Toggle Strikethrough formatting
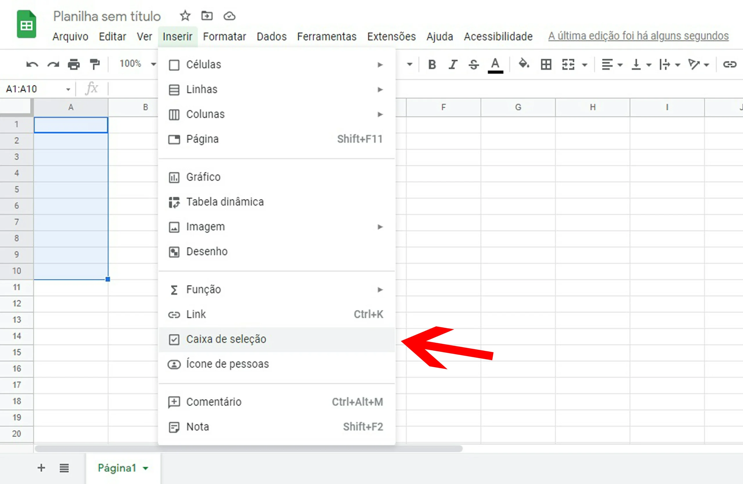This screenshot has width=743, height=484. pyautogui.click(x=474, y=65)
